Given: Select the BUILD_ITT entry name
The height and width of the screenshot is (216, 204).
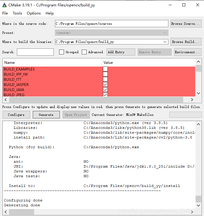Looking at the screenshot, I should [x=13, y=80].
